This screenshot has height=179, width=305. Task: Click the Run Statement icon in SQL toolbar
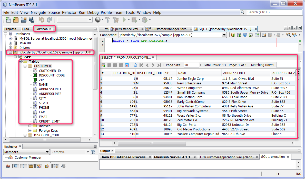239,35
